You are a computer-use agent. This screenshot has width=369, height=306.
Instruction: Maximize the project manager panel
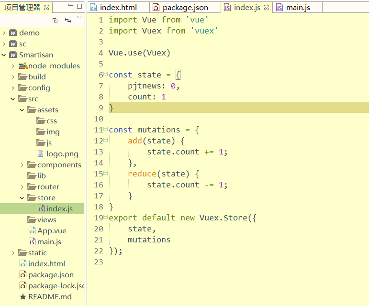coord(79,6)
